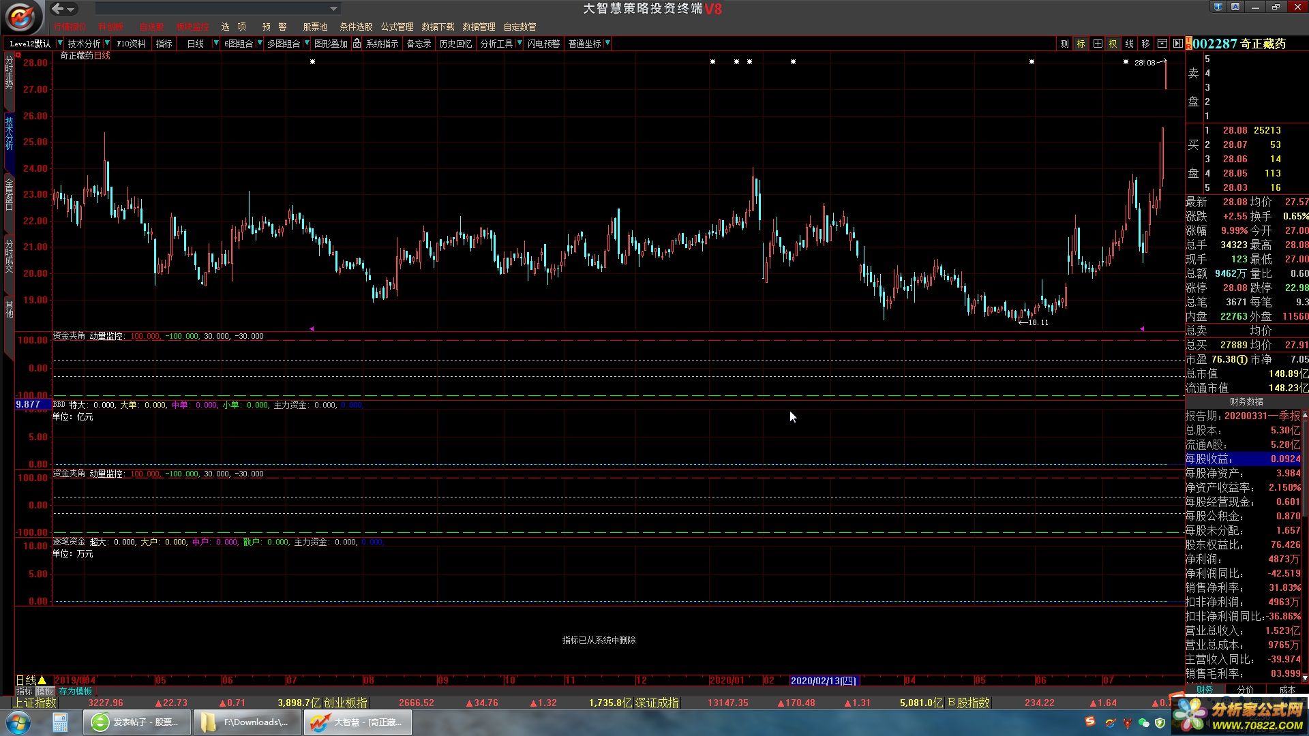This screenshot has width=1309, height=736.
Task: Click the yellow triangle next to 日线
Action: coord(42,680)
